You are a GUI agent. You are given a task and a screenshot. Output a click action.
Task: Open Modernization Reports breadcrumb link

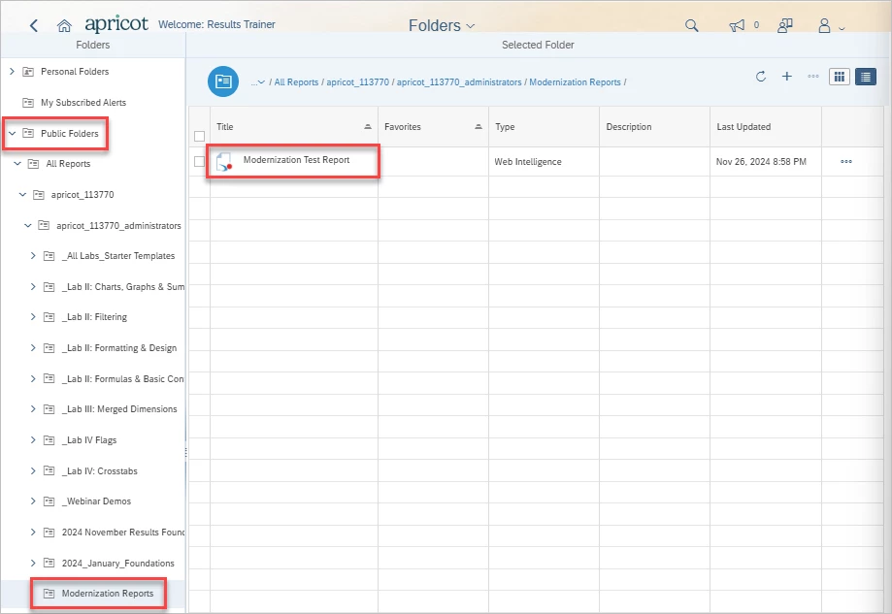tap(576, 82)
